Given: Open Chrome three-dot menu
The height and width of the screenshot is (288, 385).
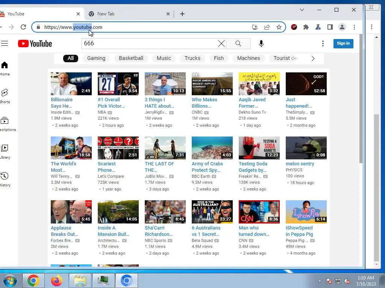Looking at the screenshot, I should (x=354, y=27).
